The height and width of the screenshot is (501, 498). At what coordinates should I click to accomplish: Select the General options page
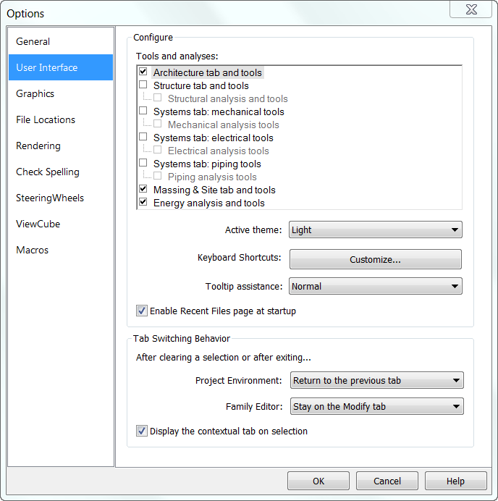coord(61,41)
